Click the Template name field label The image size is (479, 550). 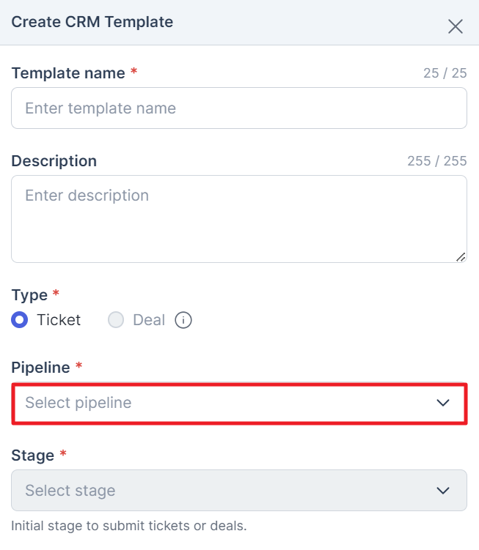point(68,73)
